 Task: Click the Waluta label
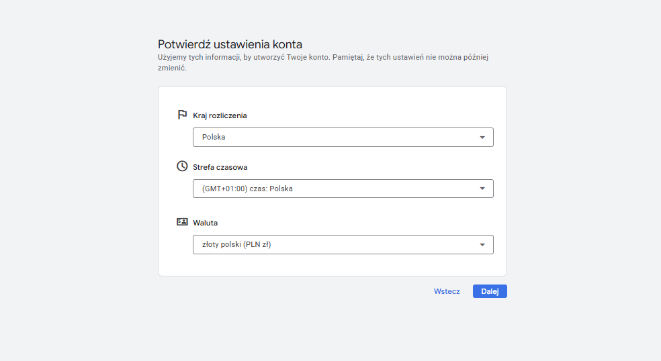tap(205, 223)
